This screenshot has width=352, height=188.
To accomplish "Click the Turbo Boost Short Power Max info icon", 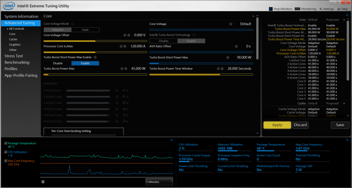I will pos(228,58).
